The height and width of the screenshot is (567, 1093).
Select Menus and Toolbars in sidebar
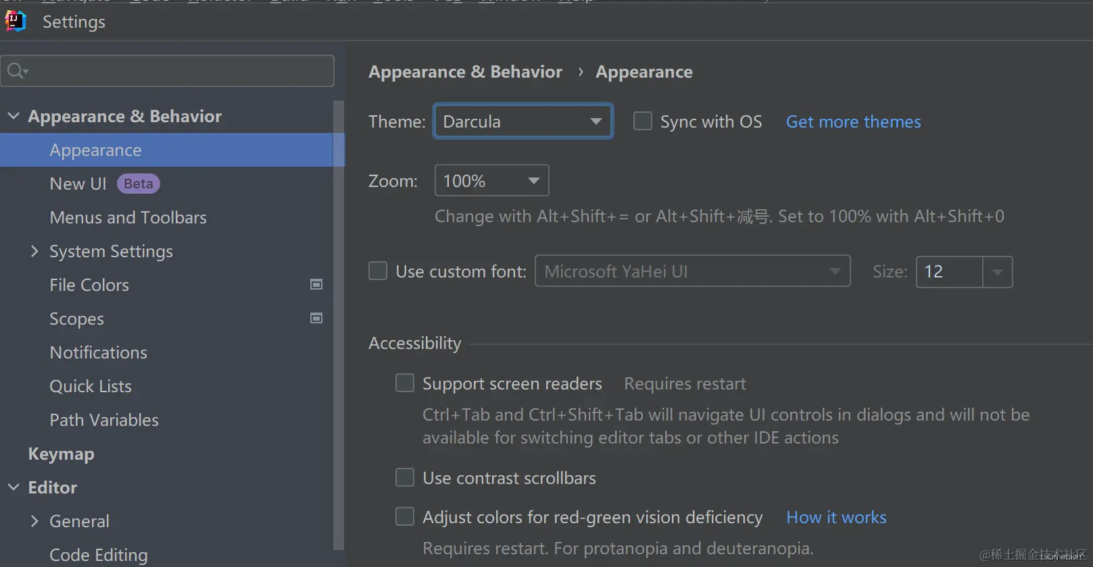(128, 217)
